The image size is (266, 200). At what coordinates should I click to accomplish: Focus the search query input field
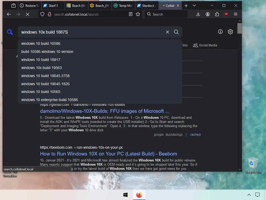(92, 32)
